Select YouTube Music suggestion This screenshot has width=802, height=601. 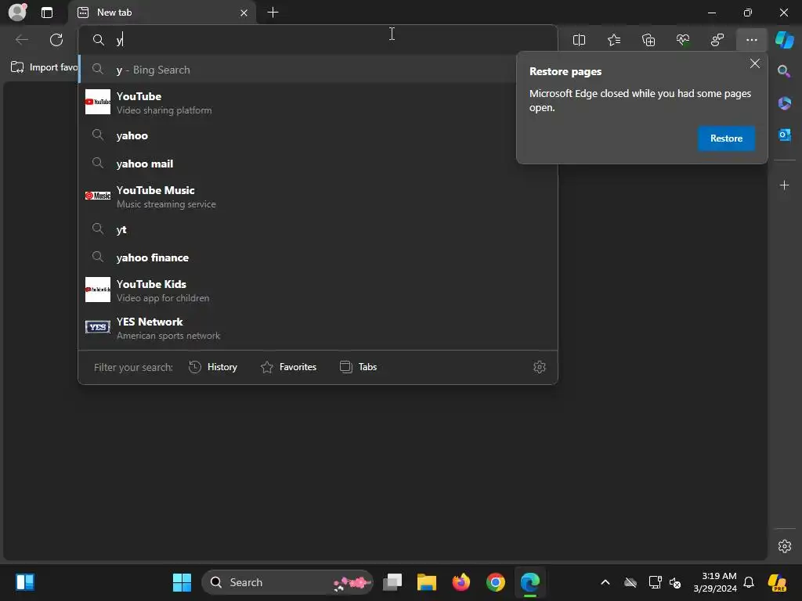[317, 196]
